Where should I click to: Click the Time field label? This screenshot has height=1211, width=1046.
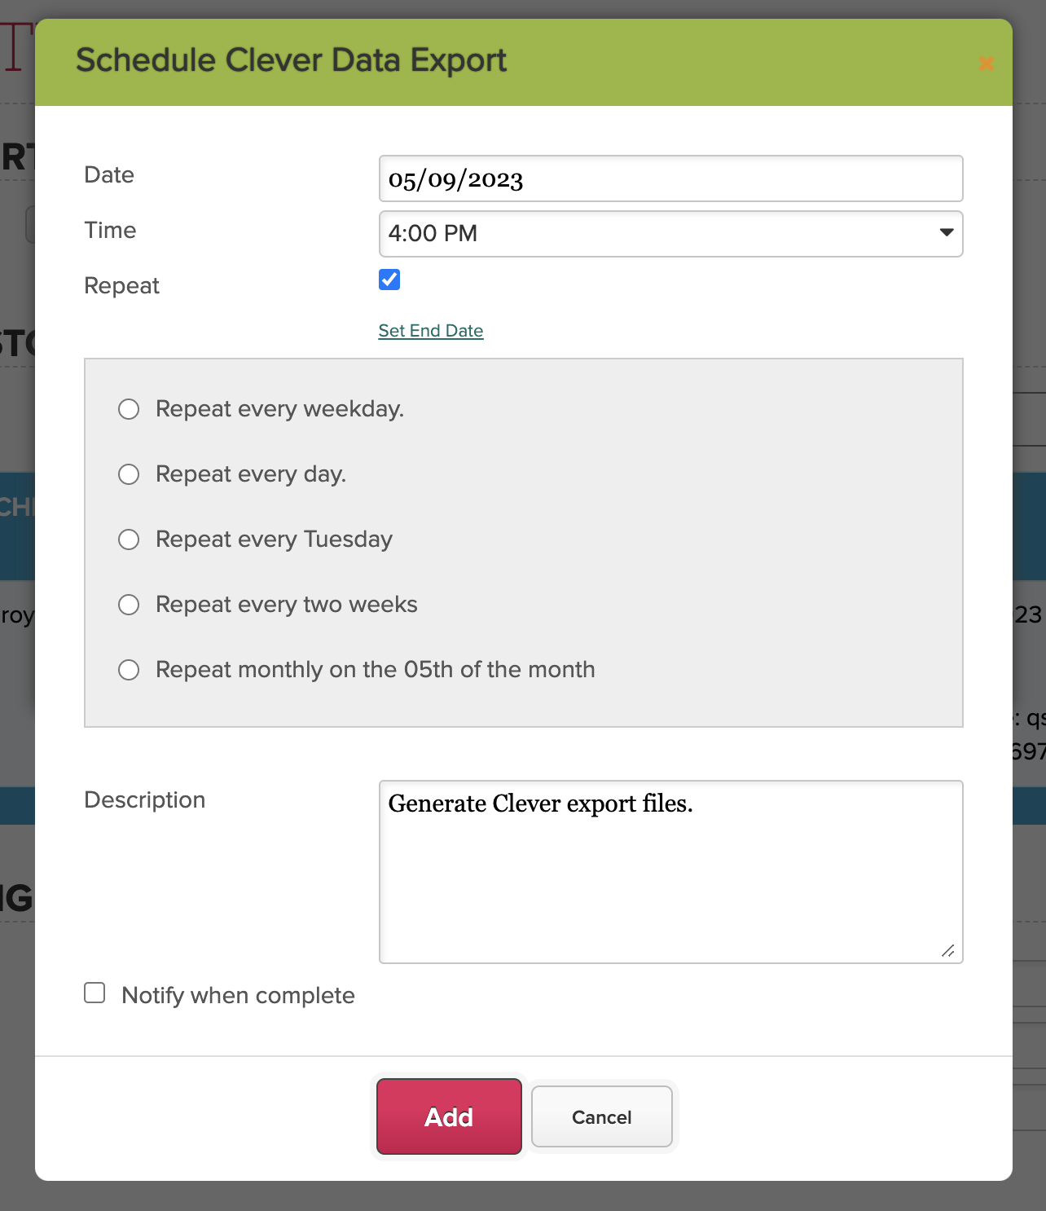[x=110, y=230]
